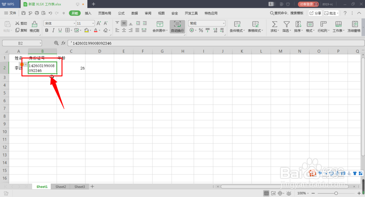The height and width of the screenshot is (197, 365).
Task: Click the horizontal scrollbar at bottom
Action: (284, 186)
